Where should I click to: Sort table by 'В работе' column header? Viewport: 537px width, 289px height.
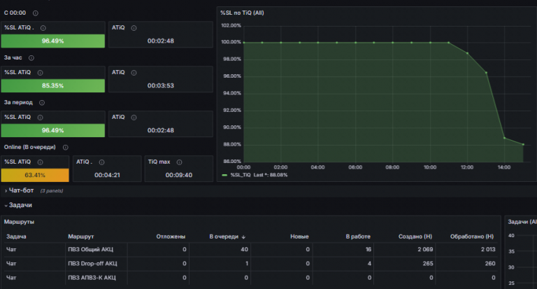(358, 237)
